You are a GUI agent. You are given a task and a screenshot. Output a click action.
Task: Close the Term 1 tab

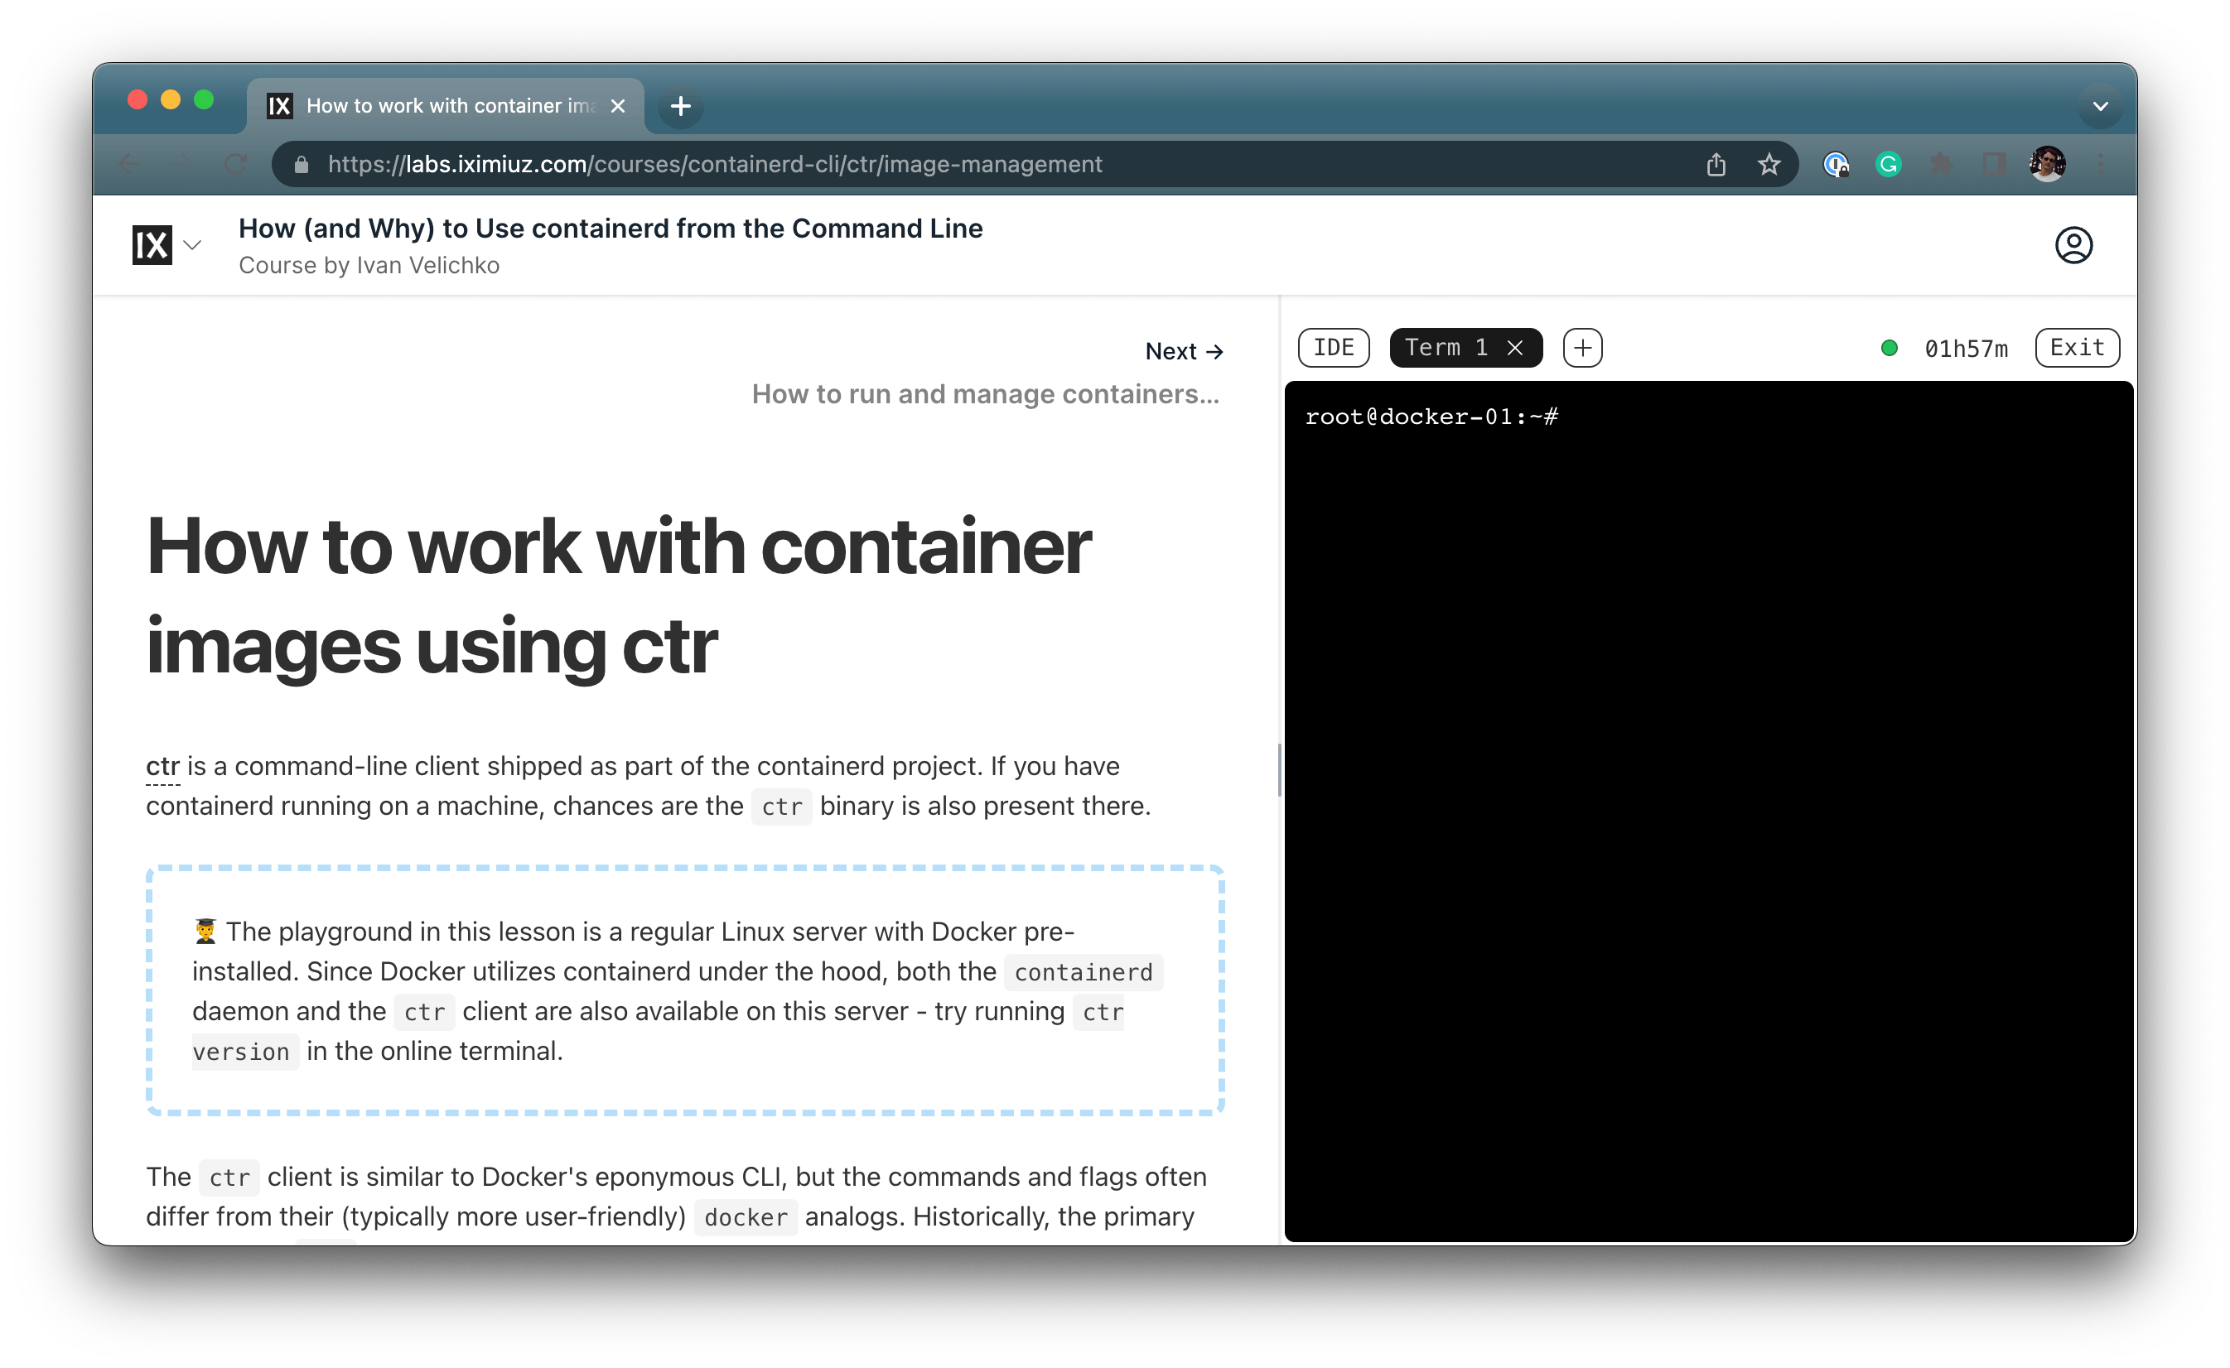click(1515, 348)
